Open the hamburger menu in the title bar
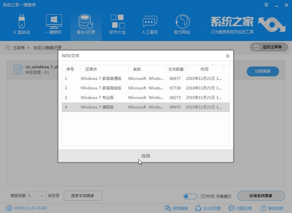The width and height of the screenshot is (292, 213). click(266, 5)
